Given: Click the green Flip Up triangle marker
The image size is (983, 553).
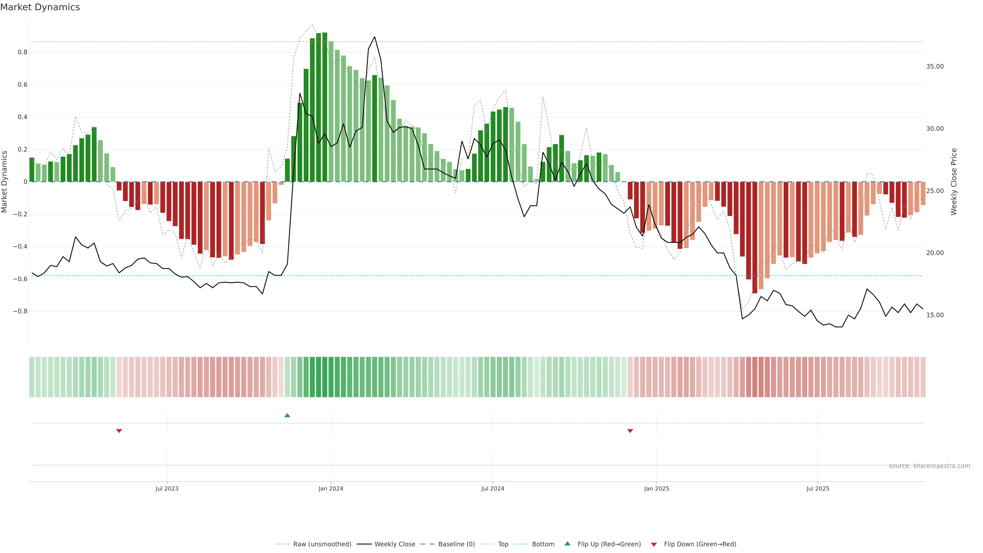Looking at the screenshot, I should (287, 415).
